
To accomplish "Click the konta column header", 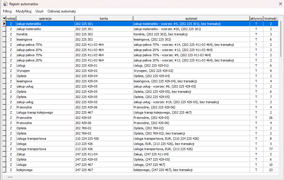I will coord(104,19).
